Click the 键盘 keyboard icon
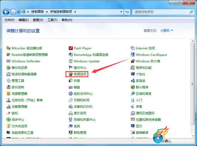Image resolution: width=197 pixels, height=146 pixels. (x=71, y=87)
